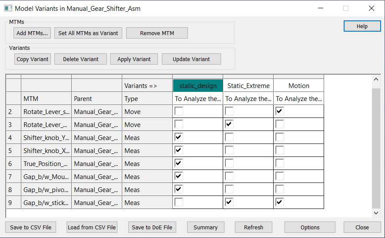The image size is (385, 238).
Task: Click scroll down arrow in variants table
Action: (x=376, y=213)
